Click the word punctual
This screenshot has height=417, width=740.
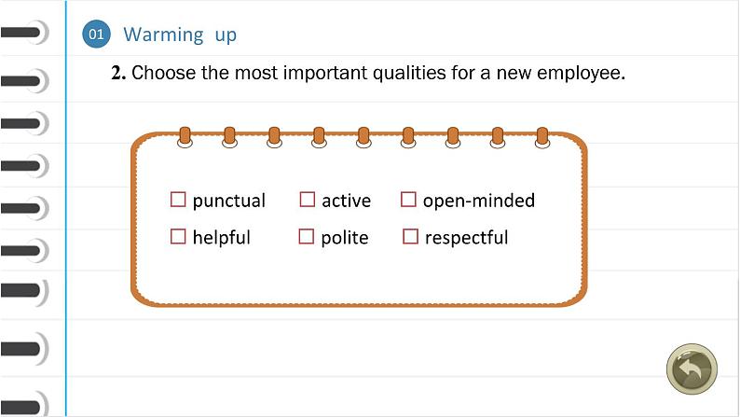tap(229, 202)
